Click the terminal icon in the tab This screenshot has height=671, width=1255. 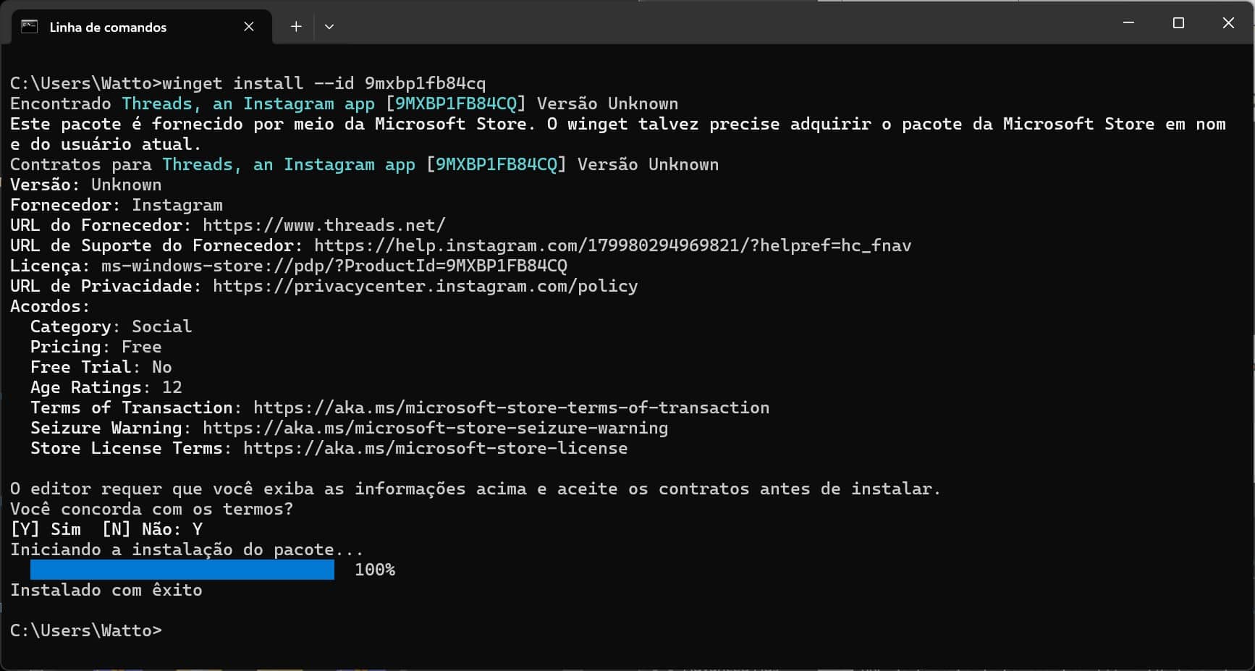coord(29,27)
